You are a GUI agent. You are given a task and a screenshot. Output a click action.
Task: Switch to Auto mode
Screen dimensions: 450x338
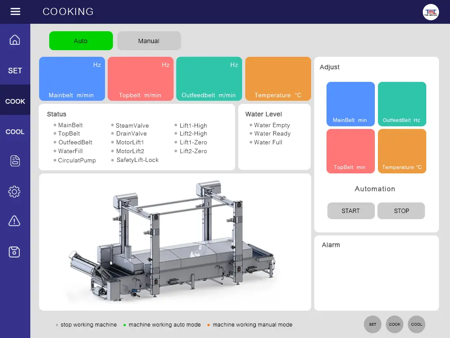coord(81,41)
